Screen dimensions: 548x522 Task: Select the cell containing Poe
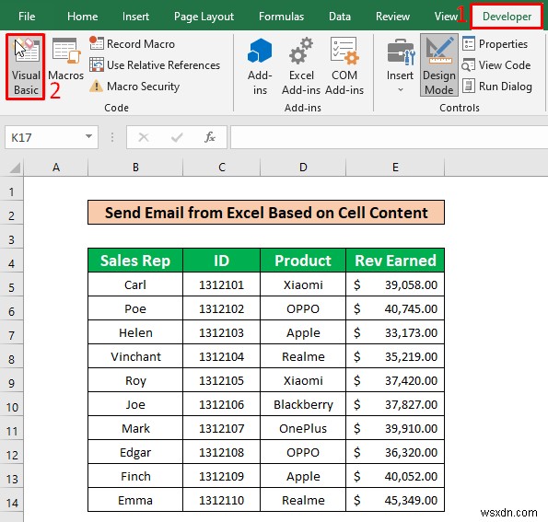pyautogui.click(x=135, y=308)
